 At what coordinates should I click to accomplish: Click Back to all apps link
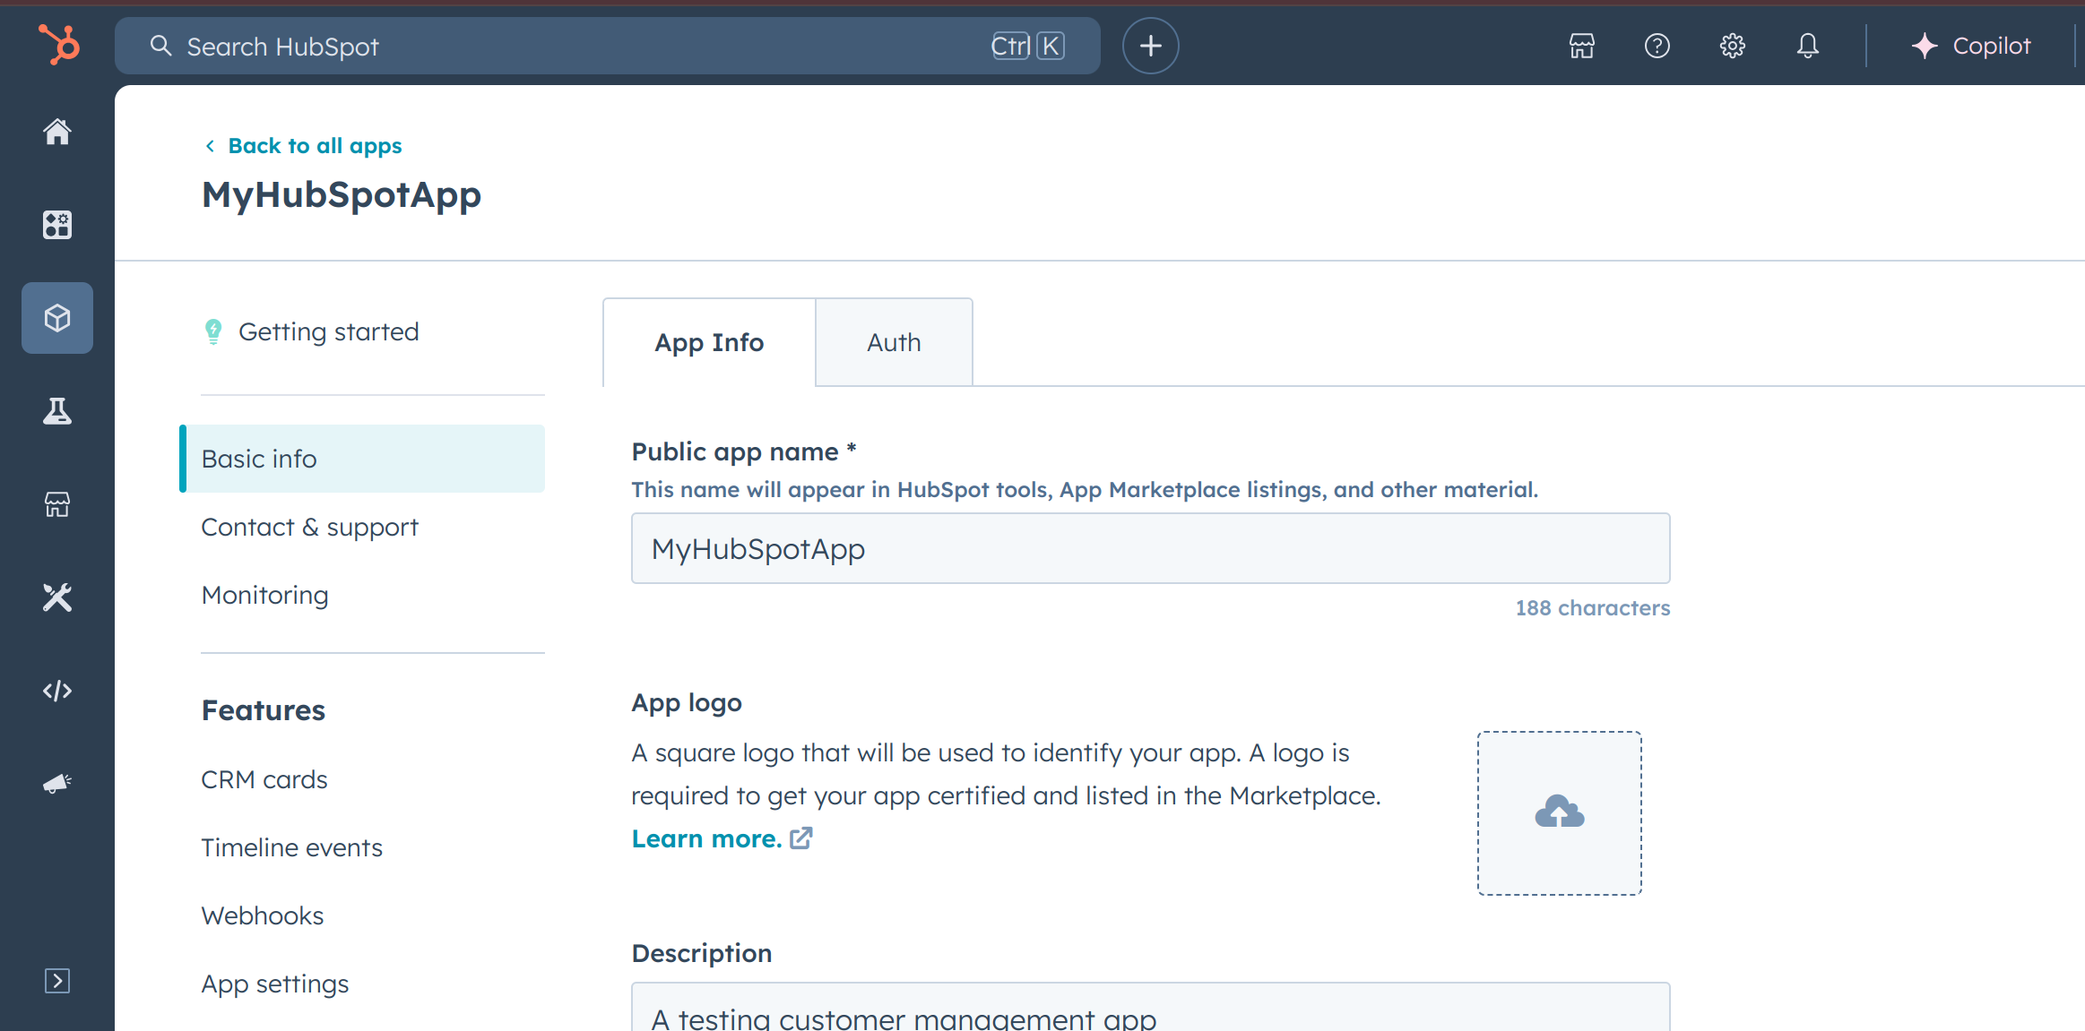[x=314, y=146]
